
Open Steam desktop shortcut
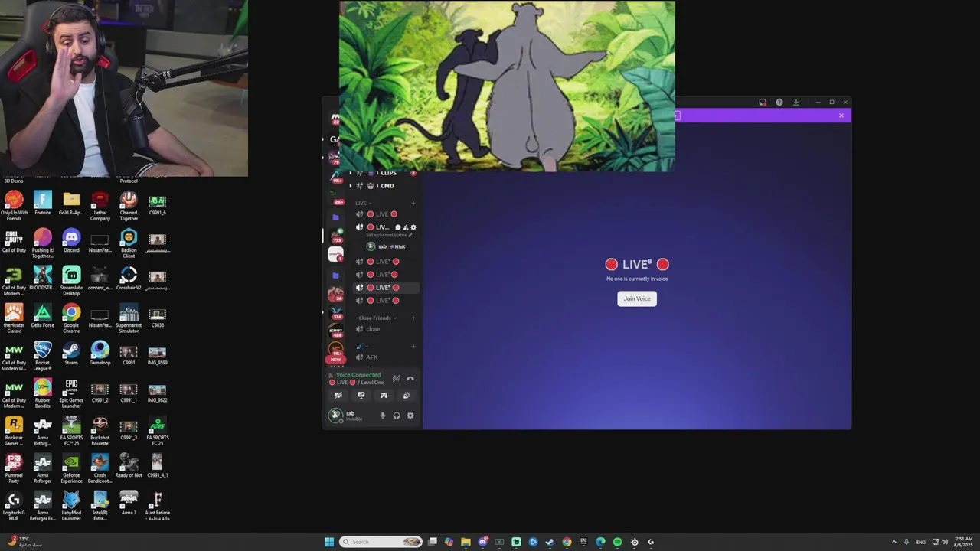pyautogui.click(x=71, y=352)
